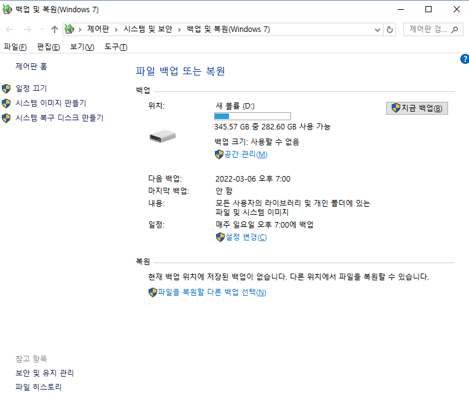The image size is (469, 403).
Task: Open 보안 및 유지 관리 link
Action: (45, 373)
